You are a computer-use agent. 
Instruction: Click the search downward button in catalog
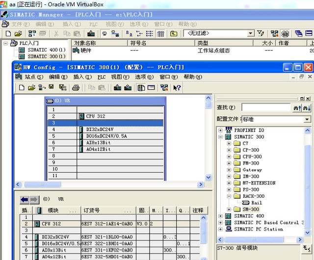pos(306,108)
